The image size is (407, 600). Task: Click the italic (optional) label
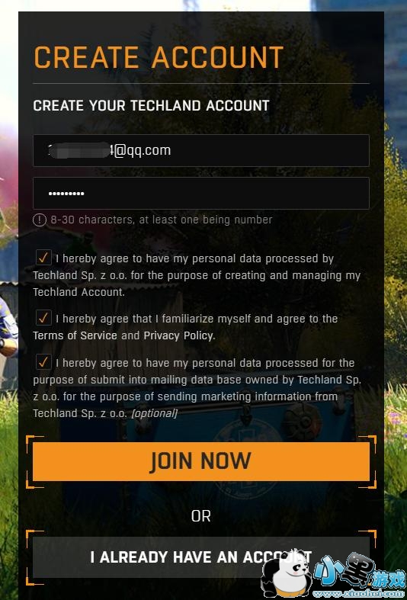154,413
